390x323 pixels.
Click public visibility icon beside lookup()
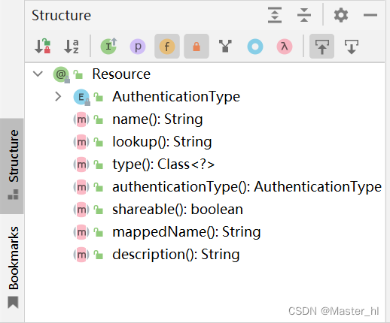pyautogui.click(x=99, y=142)
